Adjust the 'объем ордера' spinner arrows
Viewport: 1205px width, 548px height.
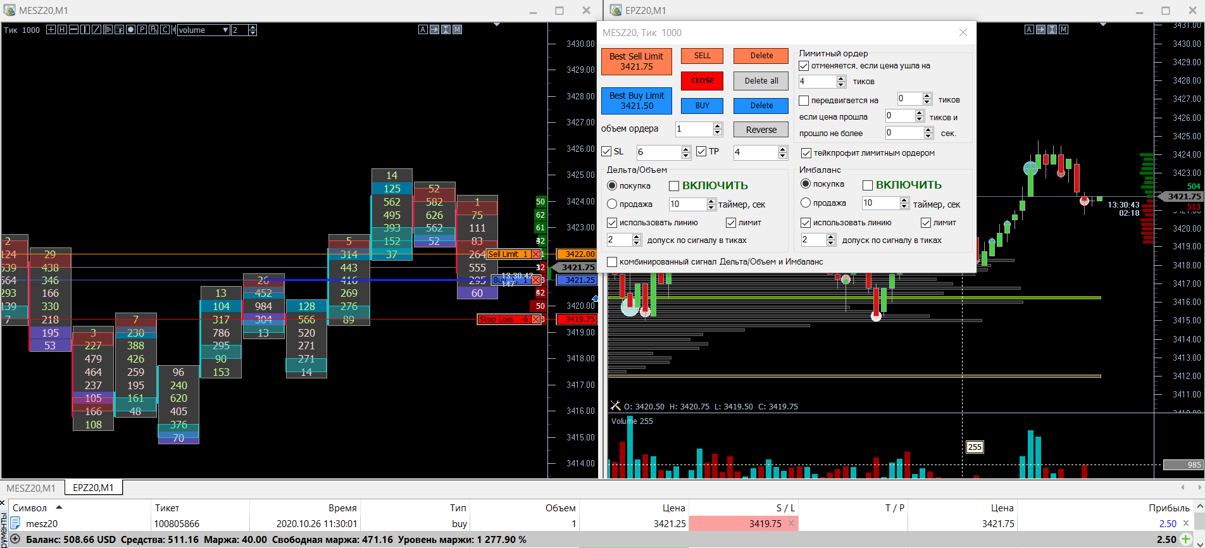click(718, 129)
